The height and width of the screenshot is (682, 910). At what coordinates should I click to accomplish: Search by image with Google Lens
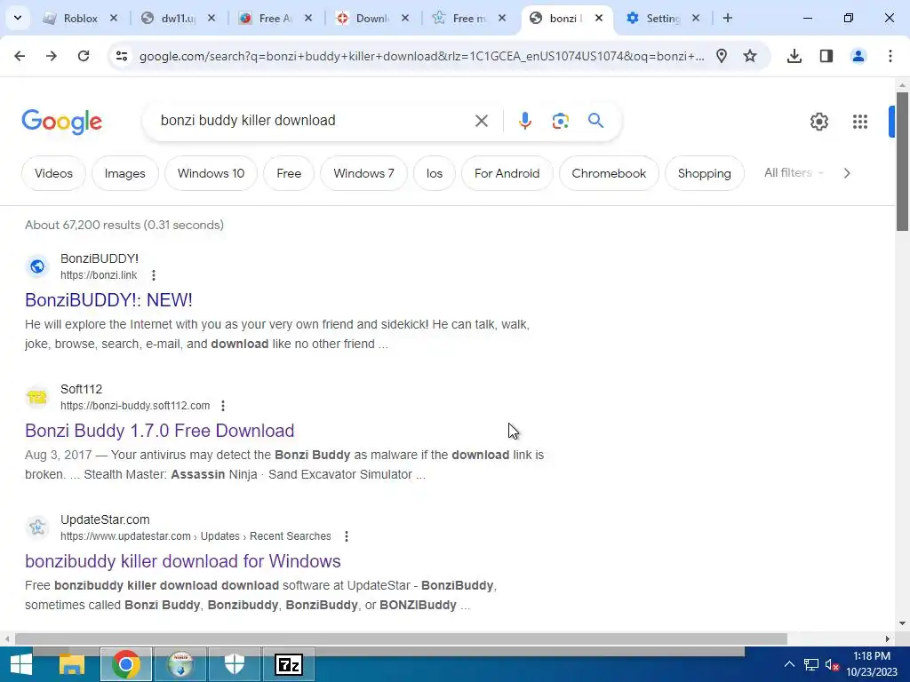(x=560, y=121)
